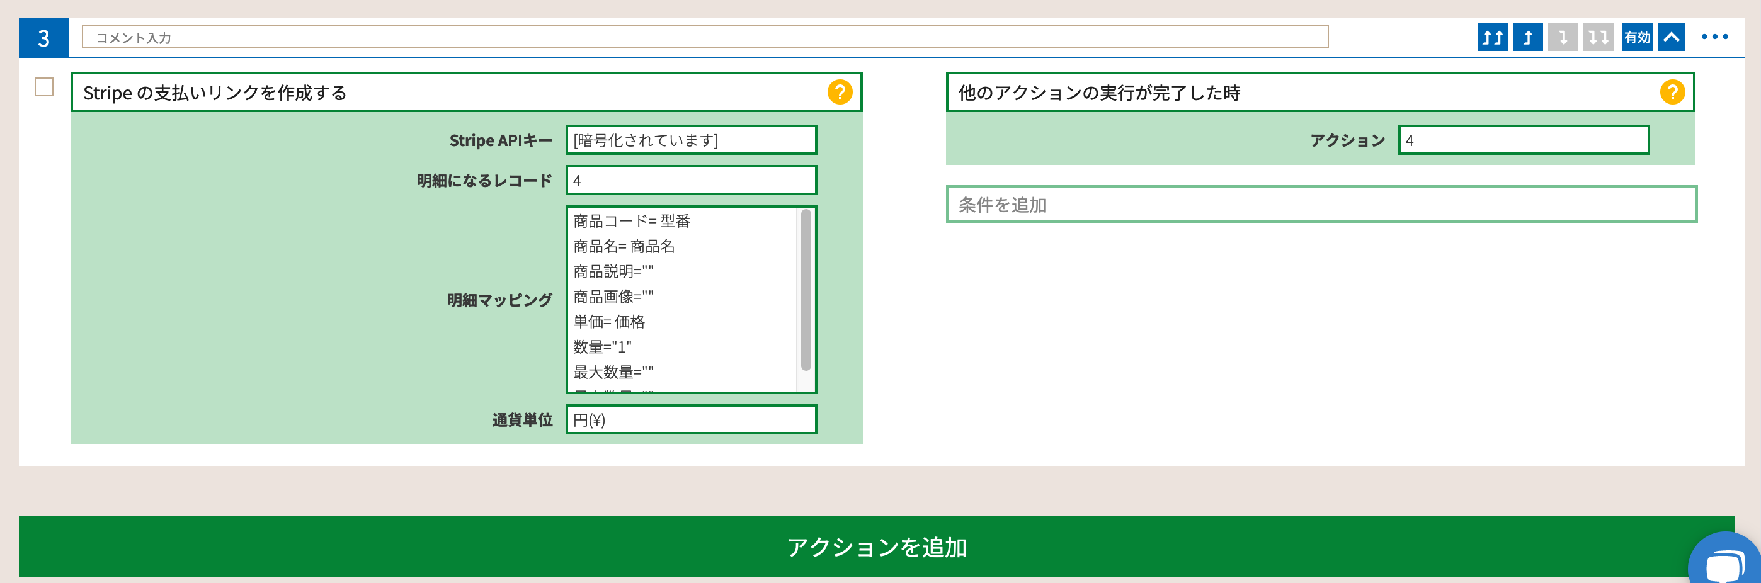The height and width of the screenshot is (583, 1761).
Task: Open the 明細になるレコード selector
Action: 691,181
